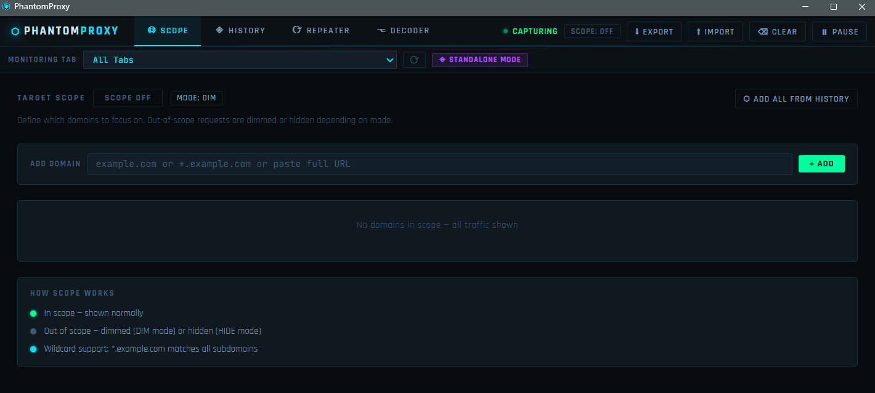Click the 'No domains in scope' message
Image resolution: width=875 pixels, height=393 pixels.
click(x=437, y=225)
